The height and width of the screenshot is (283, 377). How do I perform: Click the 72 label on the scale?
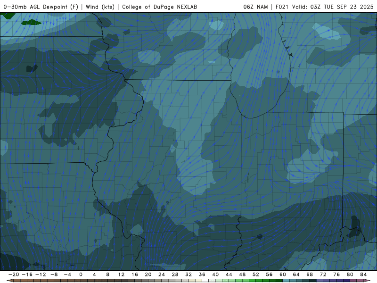pyautogui.click(x=323, y=275)
